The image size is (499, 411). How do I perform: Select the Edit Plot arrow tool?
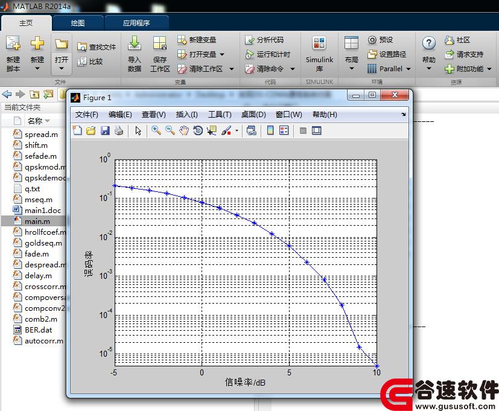(138, 130)
